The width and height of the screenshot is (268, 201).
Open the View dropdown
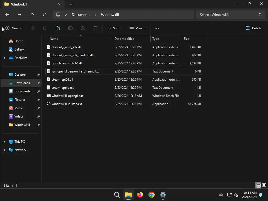click(138, 28)
